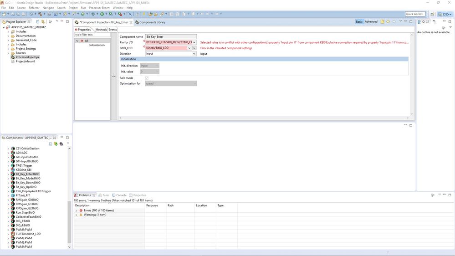Image resolution: width=455 pixels, height=256 pixels.
Task: Click TU2:TimerUnit_LDD component icon
Action: (13, 234)
